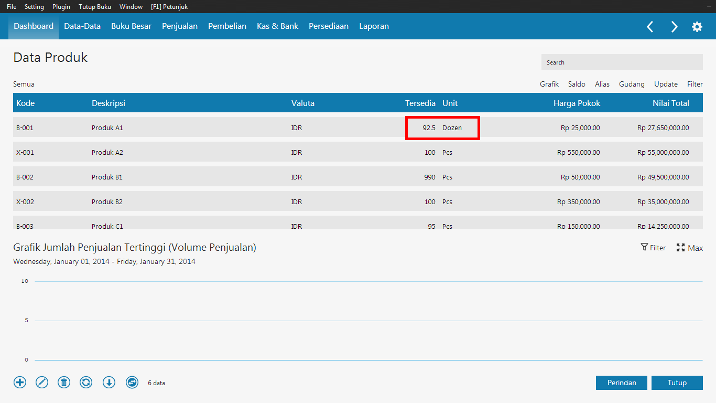This screenshot has height=403, width=716.
Task: Switch to the Dashboard tab
Action: (x=34, y=26)
